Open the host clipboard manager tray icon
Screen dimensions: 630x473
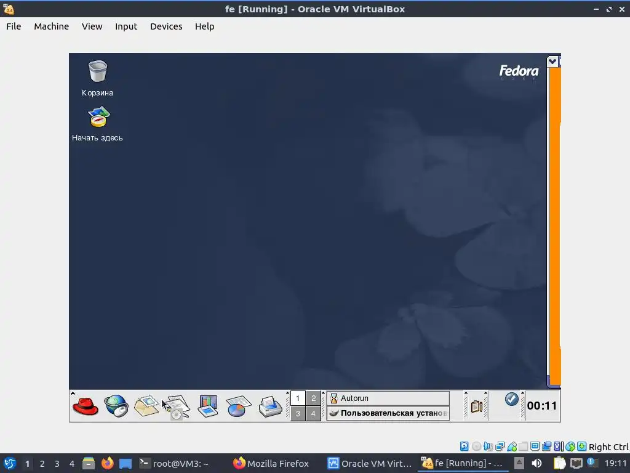click(x=559, y=463)
